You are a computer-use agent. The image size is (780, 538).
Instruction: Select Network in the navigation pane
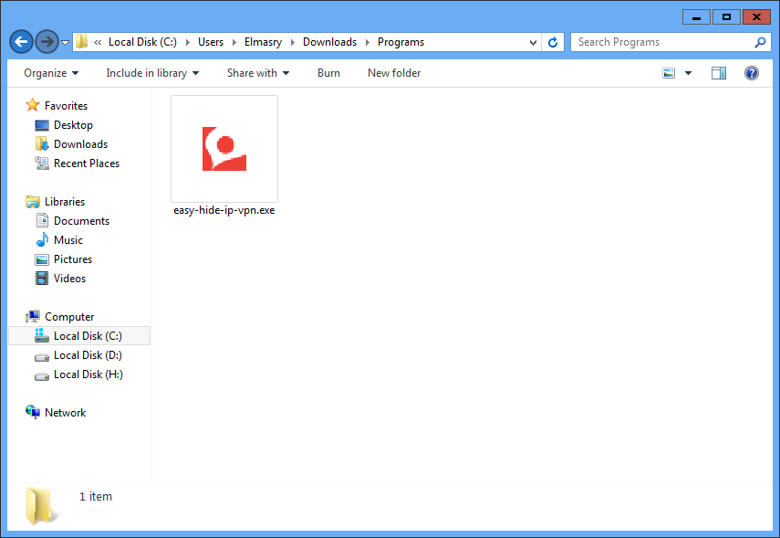(65, 413)
